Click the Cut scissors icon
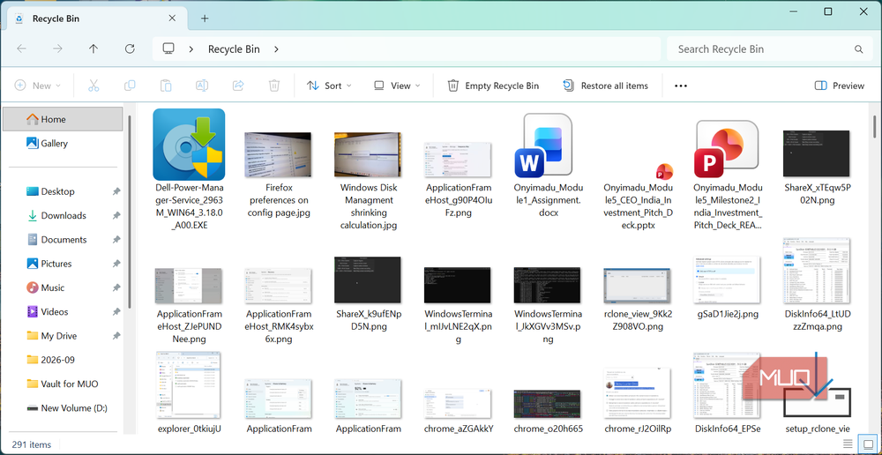Screen dimensions: 882x455 (93, 86)
